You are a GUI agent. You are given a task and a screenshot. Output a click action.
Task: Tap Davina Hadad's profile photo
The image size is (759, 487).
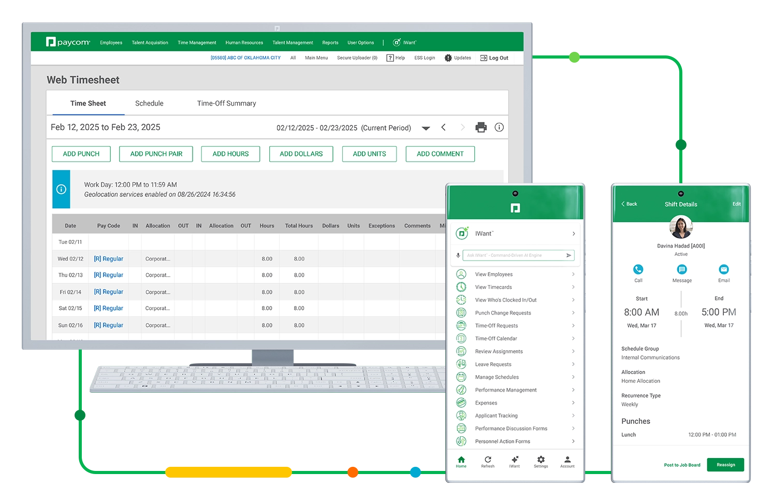click(681, 227)
